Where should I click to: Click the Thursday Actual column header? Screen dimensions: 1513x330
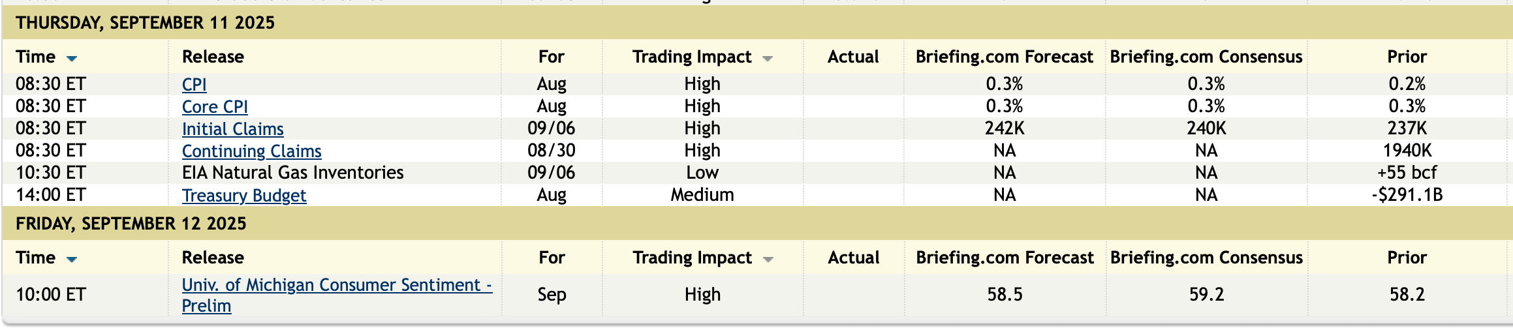[852, 57]
